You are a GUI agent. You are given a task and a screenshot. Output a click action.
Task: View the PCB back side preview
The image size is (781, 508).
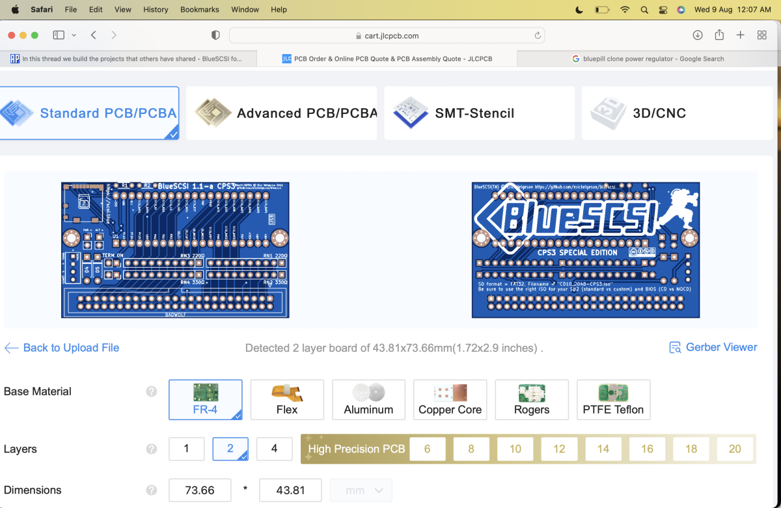(586, 250)
